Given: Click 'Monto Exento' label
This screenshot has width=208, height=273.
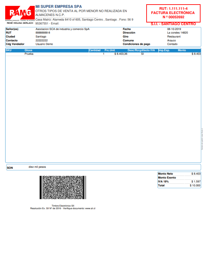Looking at the screenshot, I should click(167, 178).
